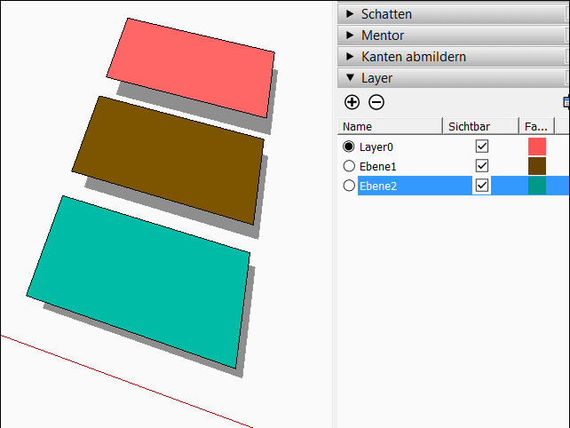Expand the Schatten panel
Image resolution: width=570 pixels, height=428 pixels.
[x=454, y=14]
